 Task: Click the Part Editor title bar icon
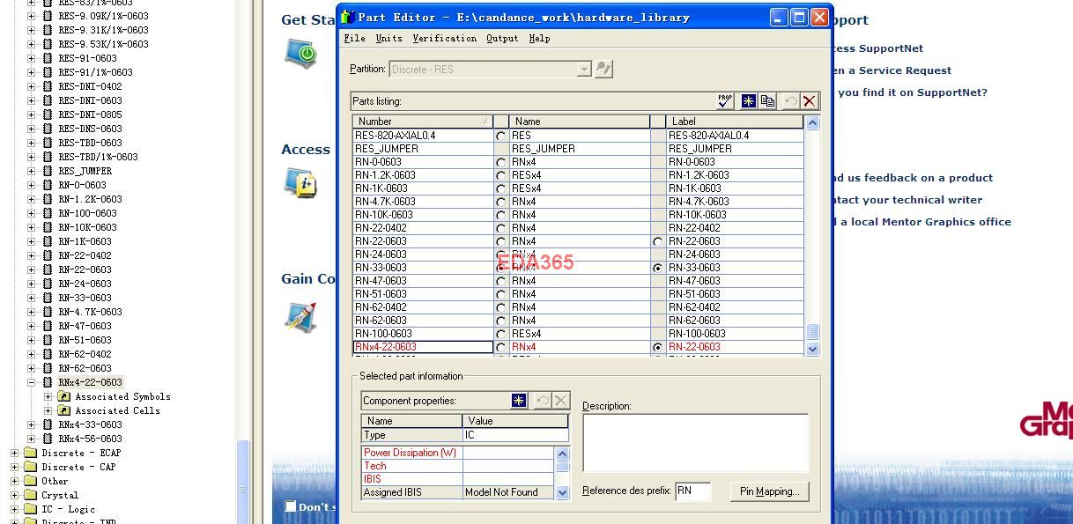coord(348,17)
